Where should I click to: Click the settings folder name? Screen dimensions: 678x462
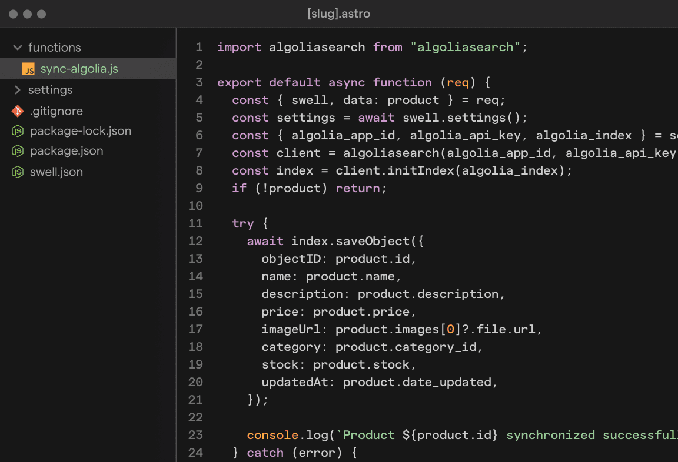51,90
